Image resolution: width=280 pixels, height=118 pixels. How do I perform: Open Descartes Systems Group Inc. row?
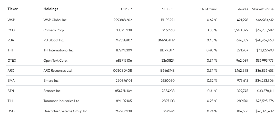pos(66,111)
